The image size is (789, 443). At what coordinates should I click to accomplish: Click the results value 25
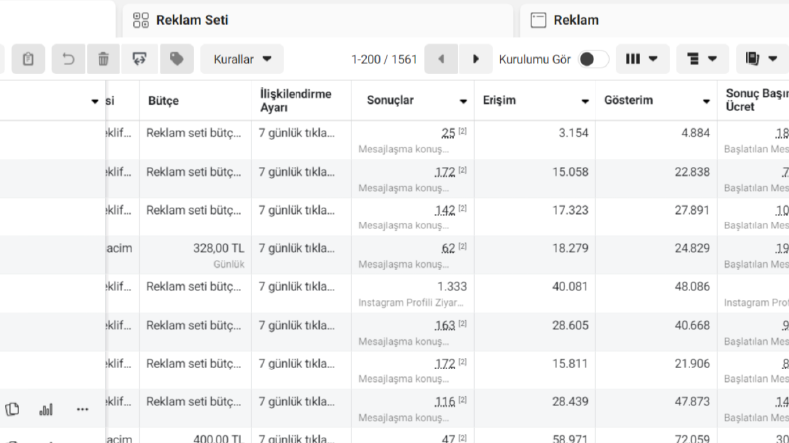point(448,133)
